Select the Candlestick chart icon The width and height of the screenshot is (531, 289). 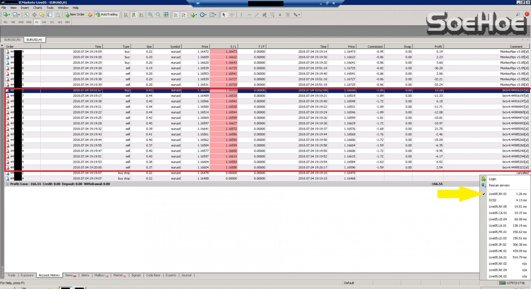[134, 15]
